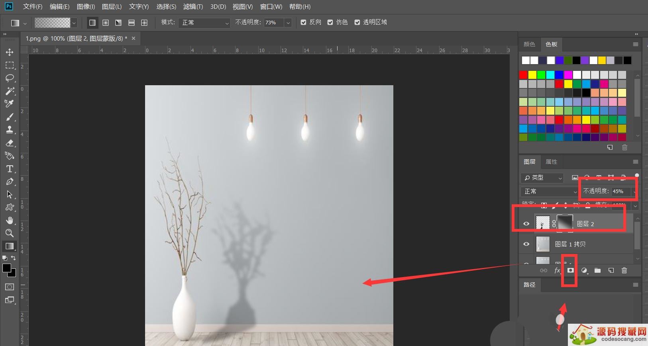
Task: Pick the red swatch in 色板
Action: pos(523,74)
